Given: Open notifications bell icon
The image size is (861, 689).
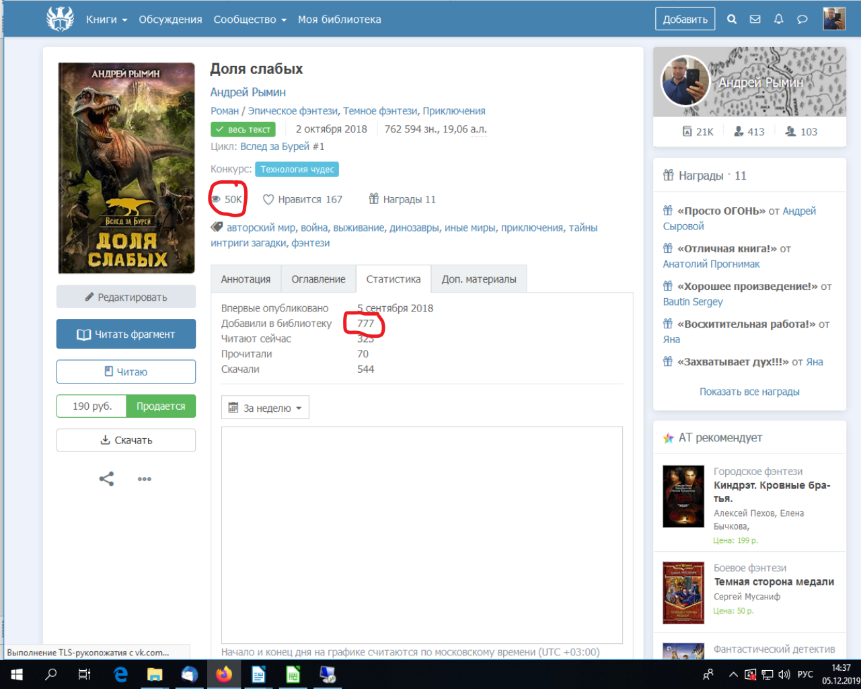Looking at the screenshot, I should click(779, 20).
